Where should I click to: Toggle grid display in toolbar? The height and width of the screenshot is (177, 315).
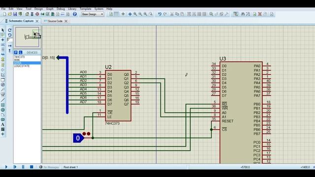tap(116, 14)
